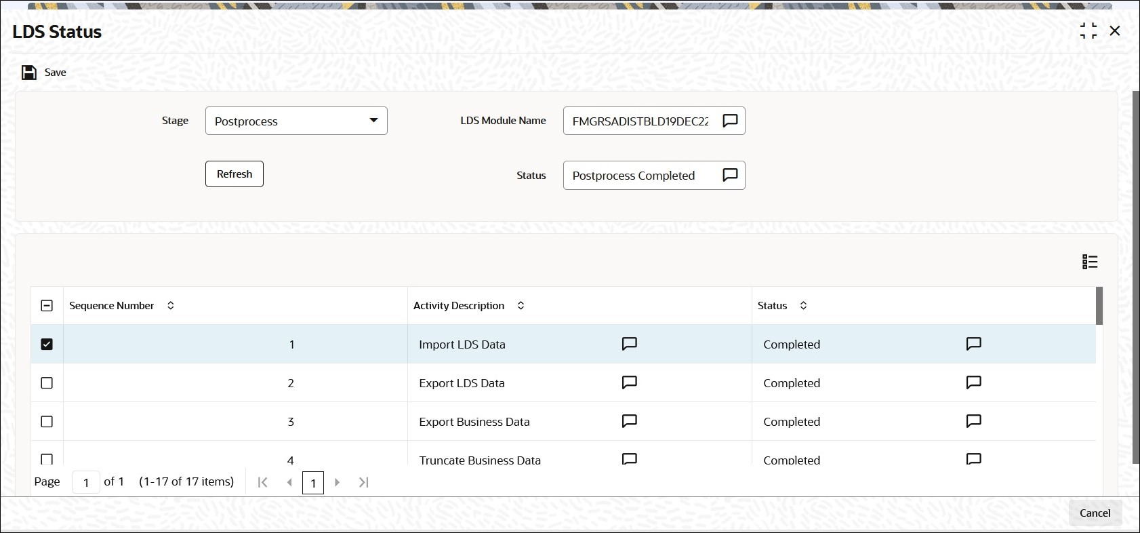Click the Import LDS Data cell text
This screenshot has height=533, width=1140.
pos(462,344)
